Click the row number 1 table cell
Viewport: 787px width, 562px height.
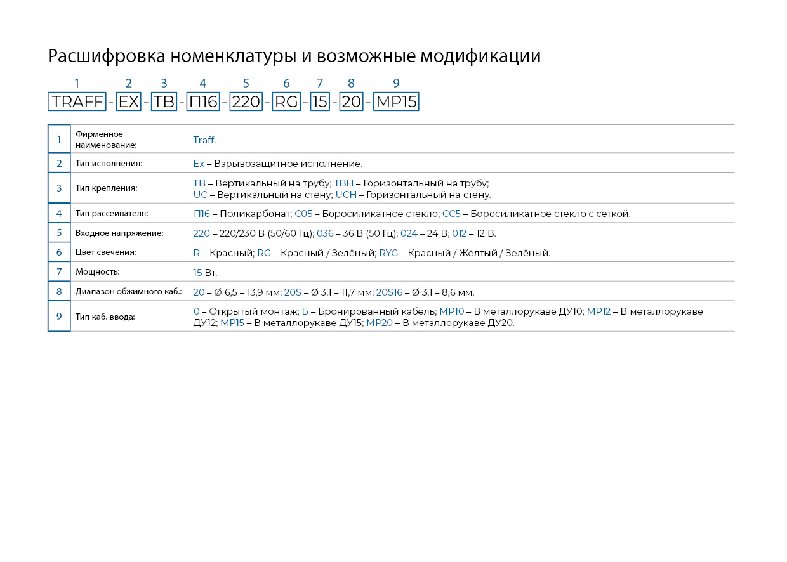tap(59, 139)
